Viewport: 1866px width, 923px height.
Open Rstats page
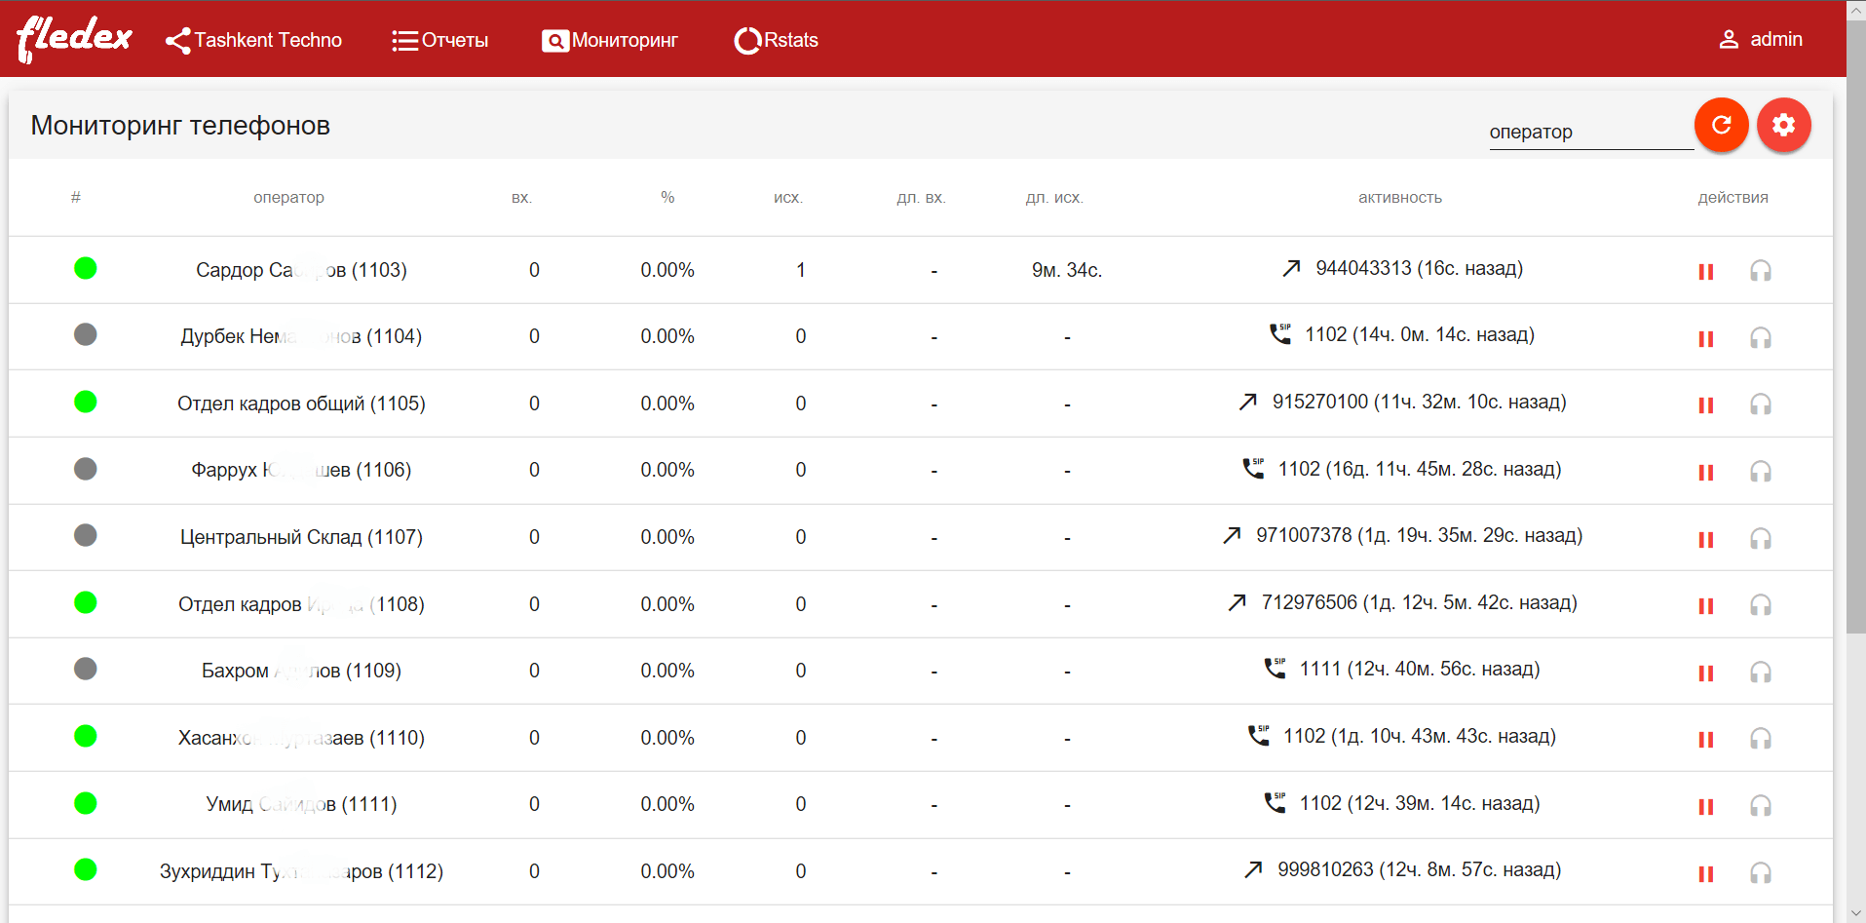777,40
